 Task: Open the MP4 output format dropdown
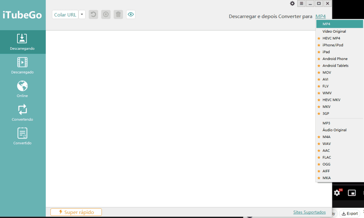320,17
